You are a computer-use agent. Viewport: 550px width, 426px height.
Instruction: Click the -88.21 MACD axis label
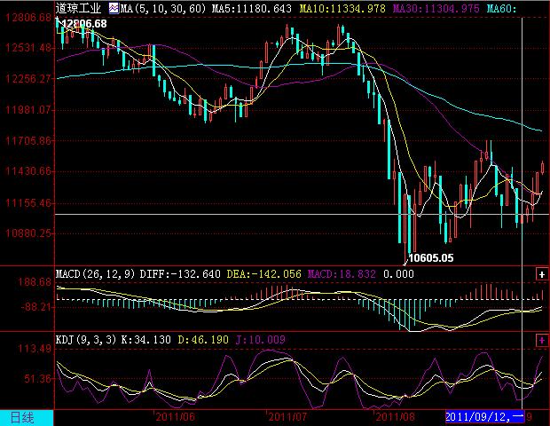point(37,307)
